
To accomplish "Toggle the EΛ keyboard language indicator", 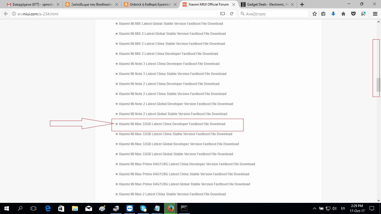I will pos(343,208).
